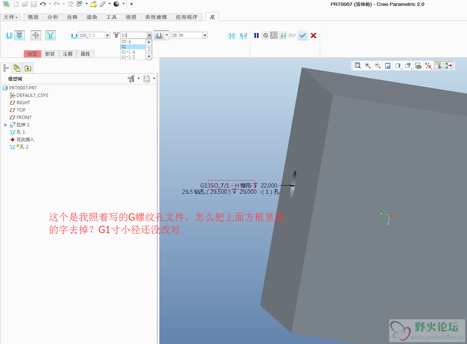Click the windows switch icon
This screenshot has height=344, width=467.
[79, 4]
